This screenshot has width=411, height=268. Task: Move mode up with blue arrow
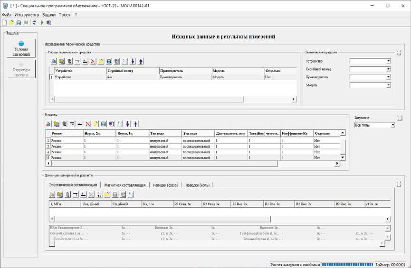pyautogui.click(x=135, y=124)
